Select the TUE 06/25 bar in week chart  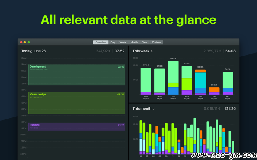pyautogui.click(x=173, y=78)
